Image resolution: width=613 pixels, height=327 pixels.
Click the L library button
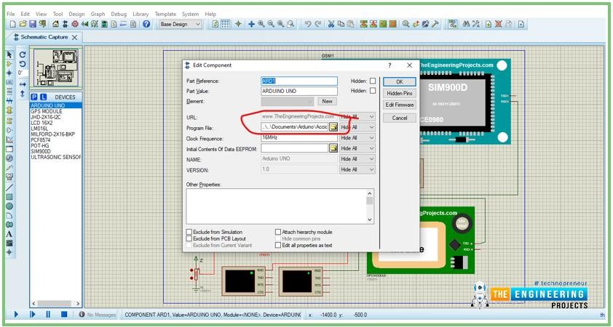point(43,97)
